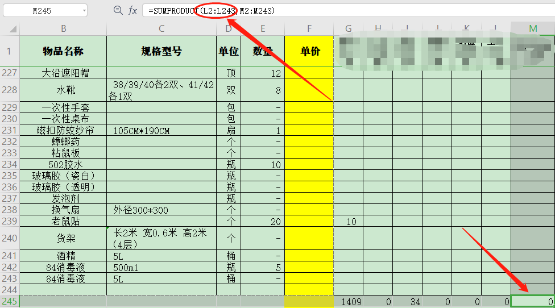Select shelf spec cell 长2米 宽0.6米
The height and width of the screenshot is (308, 555).
(x=161, y=238)
